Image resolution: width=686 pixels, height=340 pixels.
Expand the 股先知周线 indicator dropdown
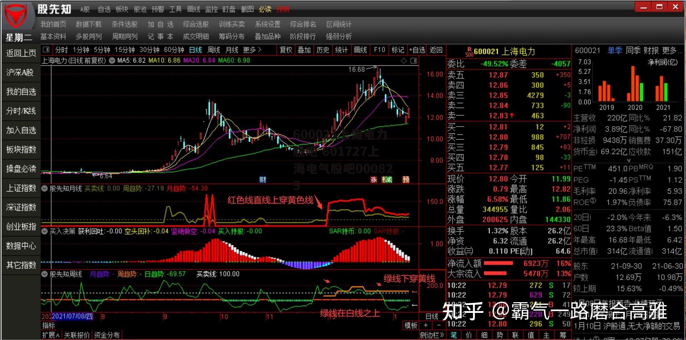(x=45, y=274)
